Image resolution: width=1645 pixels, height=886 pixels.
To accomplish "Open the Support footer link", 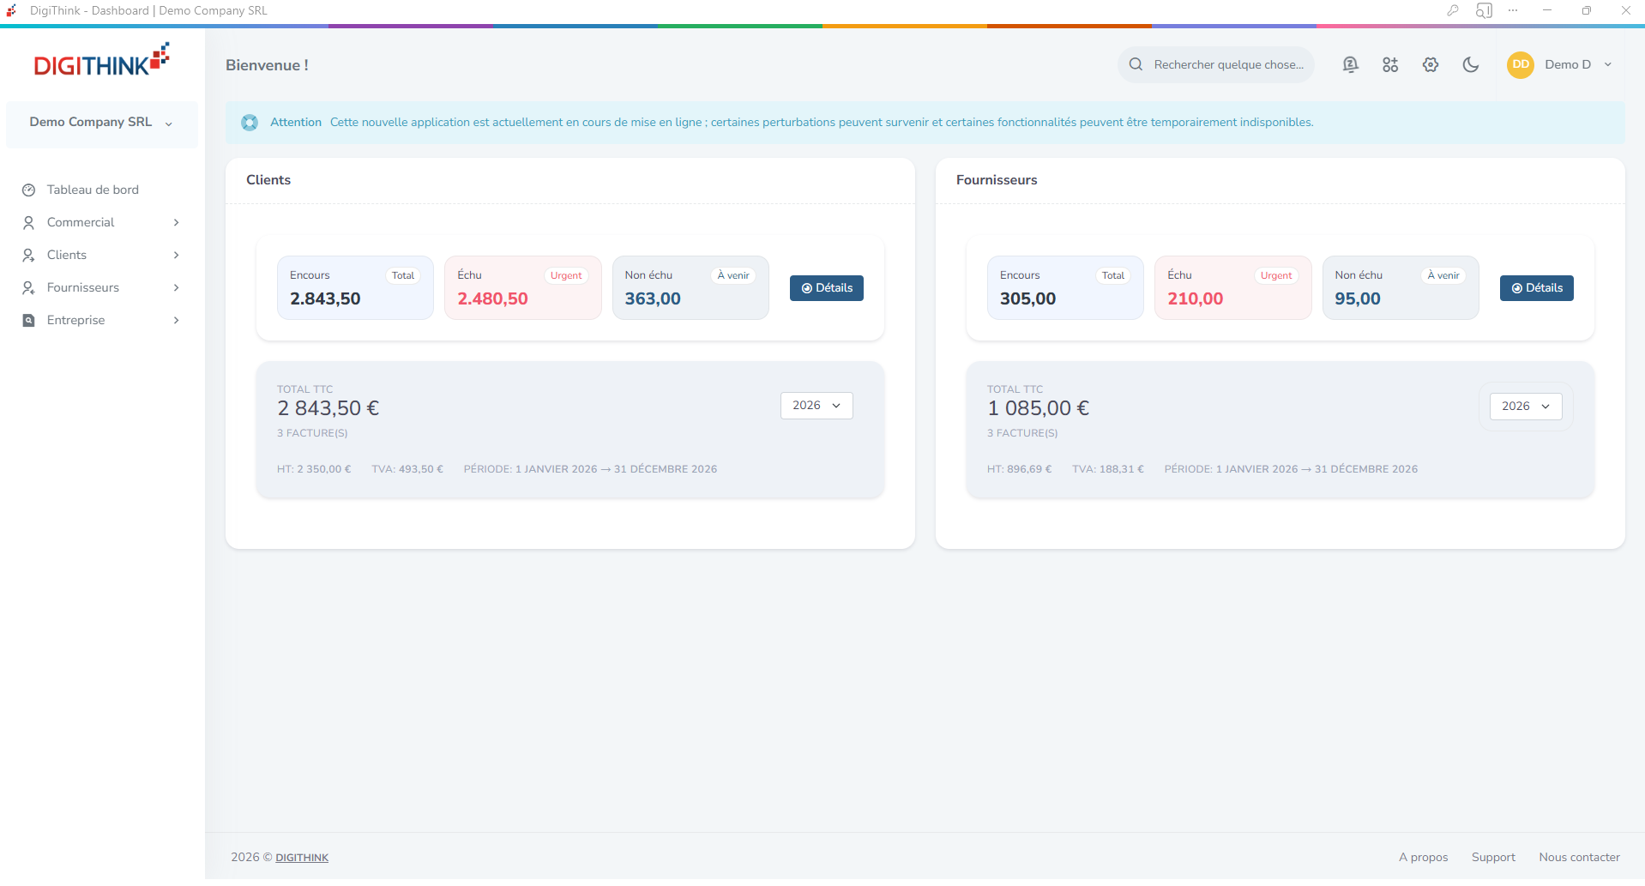I will pyautogui.click(x=1492, y=858).
